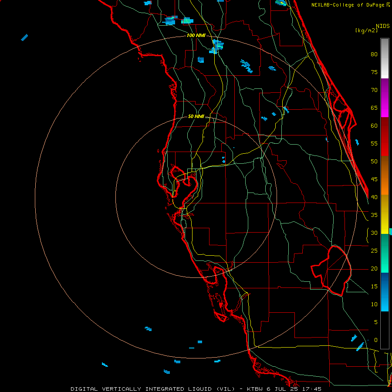Click the scale value 15
This screenshot has height=392, width=392.
coord(374,286)
